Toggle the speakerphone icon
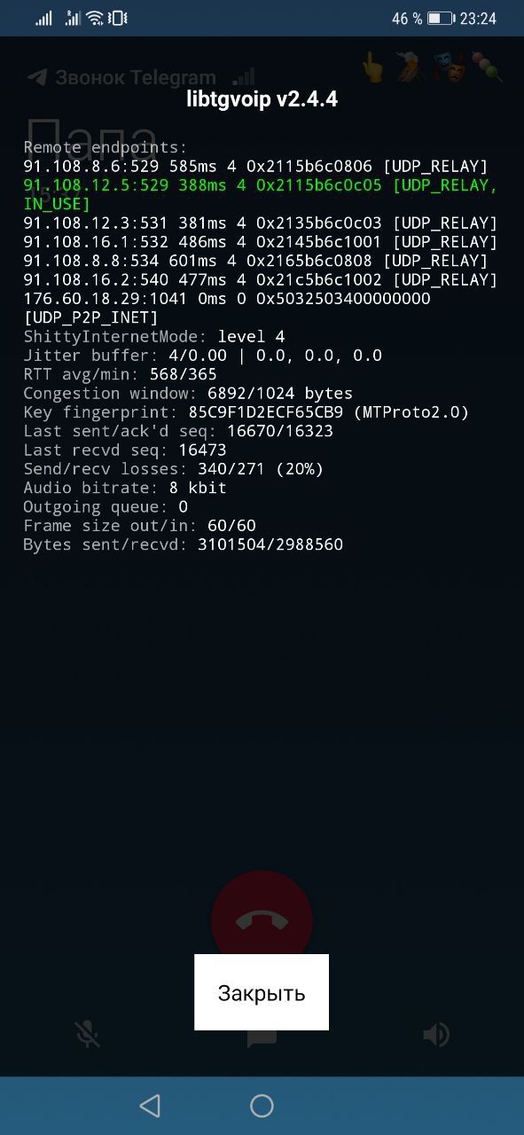The width and height of the screenshot is (524, 1135). [436, 1034]
